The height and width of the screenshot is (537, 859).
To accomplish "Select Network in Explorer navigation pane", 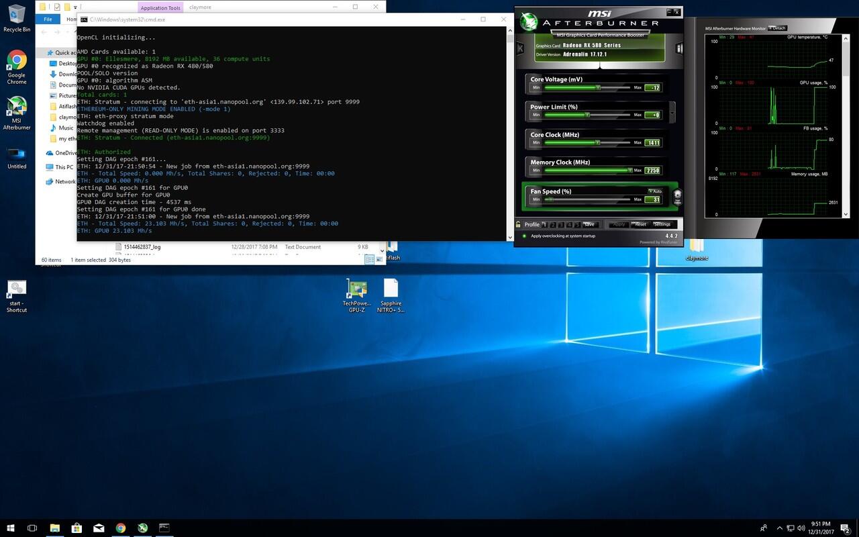I will (60, 182).
